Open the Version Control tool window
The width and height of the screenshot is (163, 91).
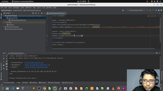9,83
